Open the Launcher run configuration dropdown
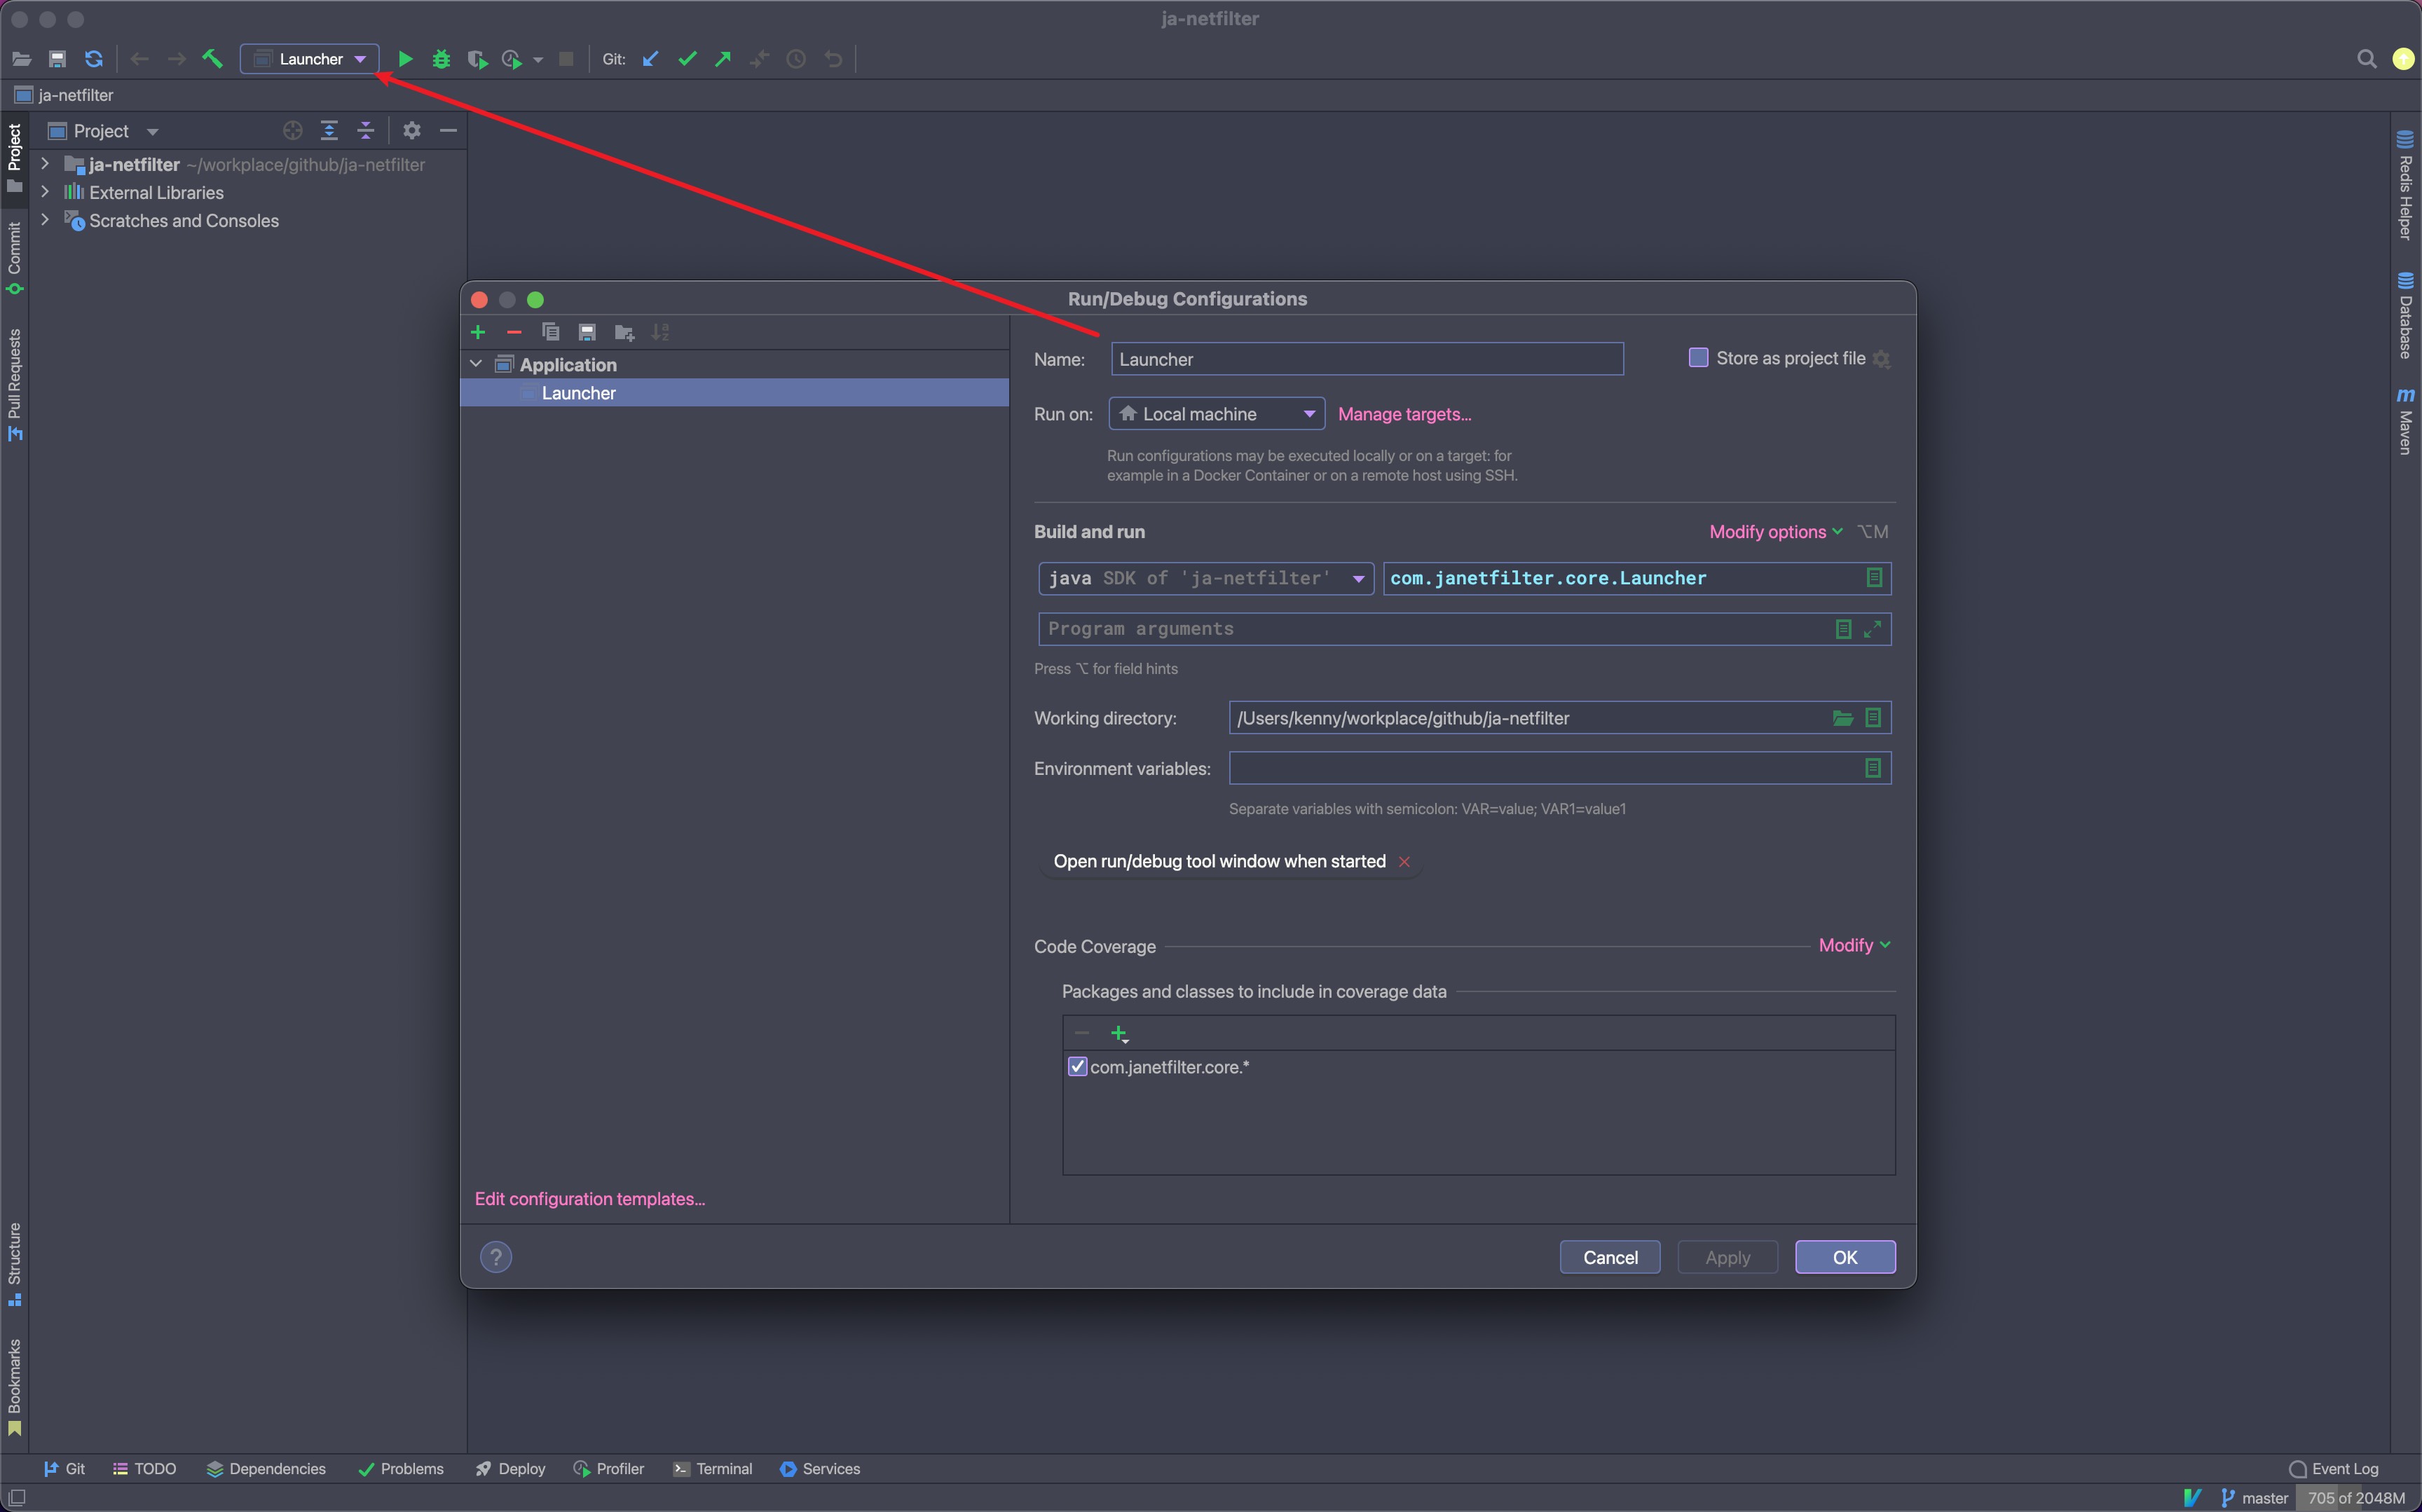This screenshot has width=2422, height=1512. pos(310,59)
